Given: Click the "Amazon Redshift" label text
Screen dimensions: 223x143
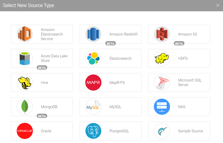Looking at the screenshot, I should tap(123, 34).
